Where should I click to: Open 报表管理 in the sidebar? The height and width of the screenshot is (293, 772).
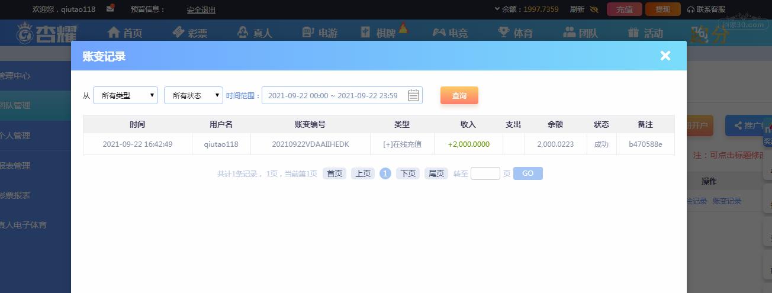click(x=36, y=166)
